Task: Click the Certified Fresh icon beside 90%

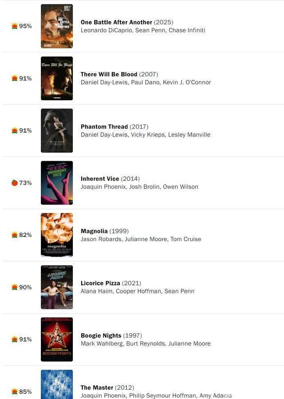Action: click(15, 287)
